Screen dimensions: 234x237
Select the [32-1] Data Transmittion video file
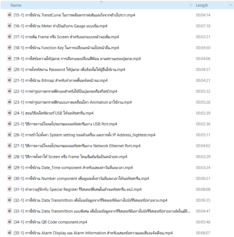click(90, 200)
